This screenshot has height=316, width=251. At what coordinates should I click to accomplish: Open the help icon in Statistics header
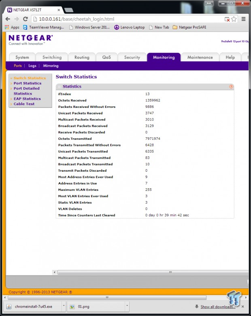tap(231, 86)
